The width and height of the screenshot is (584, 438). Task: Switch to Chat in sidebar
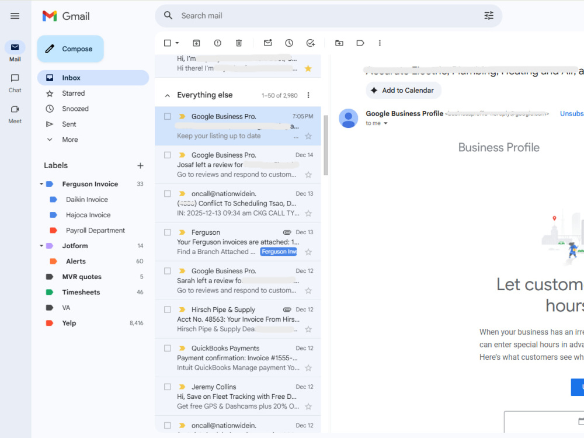[x=15, y=83]
